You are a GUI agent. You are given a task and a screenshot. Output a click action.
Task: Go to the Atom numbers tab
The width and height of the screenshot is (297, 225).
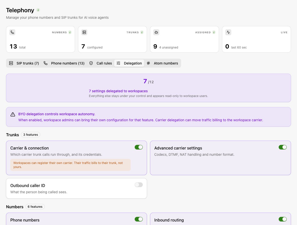162,63
